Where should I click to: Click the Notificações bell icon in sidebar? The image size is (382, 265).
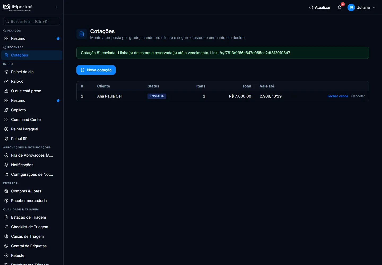coord(6,165)
